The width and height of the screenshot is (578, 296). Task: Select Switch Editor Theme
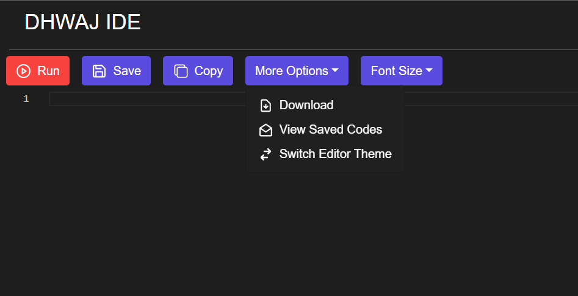[x=325, y=154]
